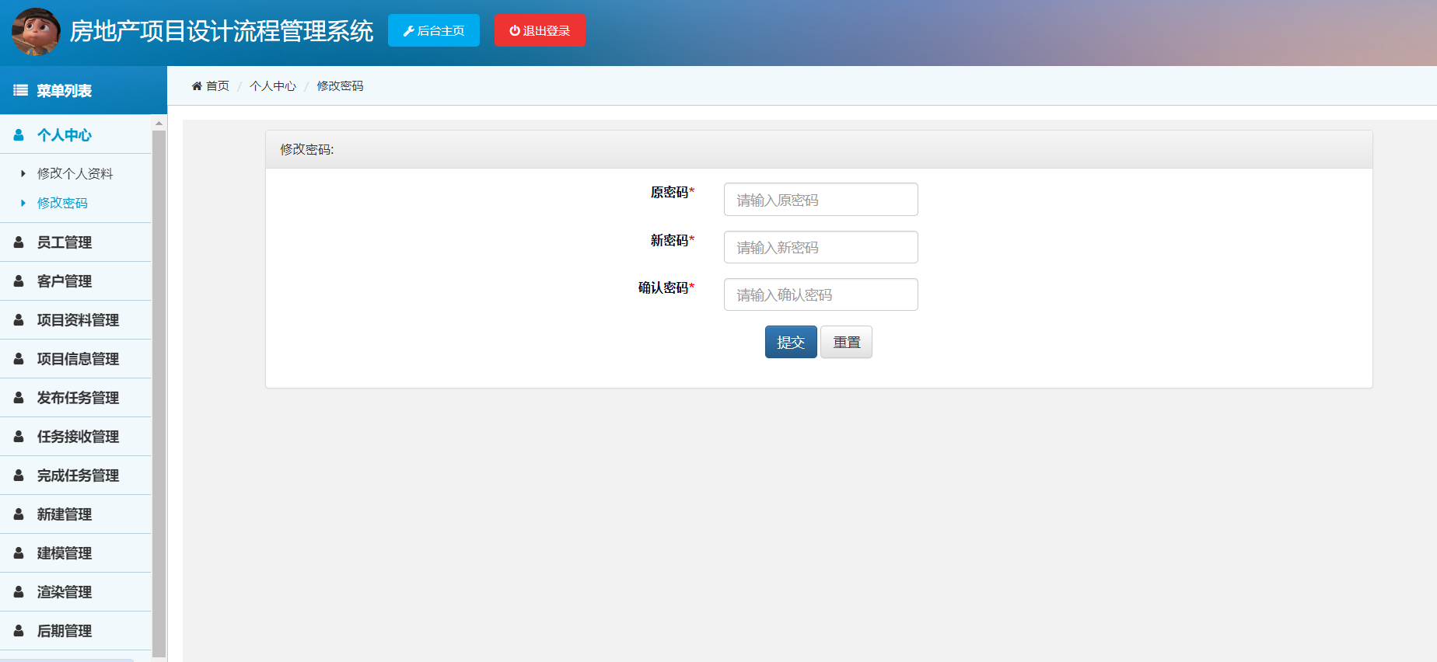Click the 菜单列表 header text
The height and width of the screenshot is (662, 1437).
point(65,91)
